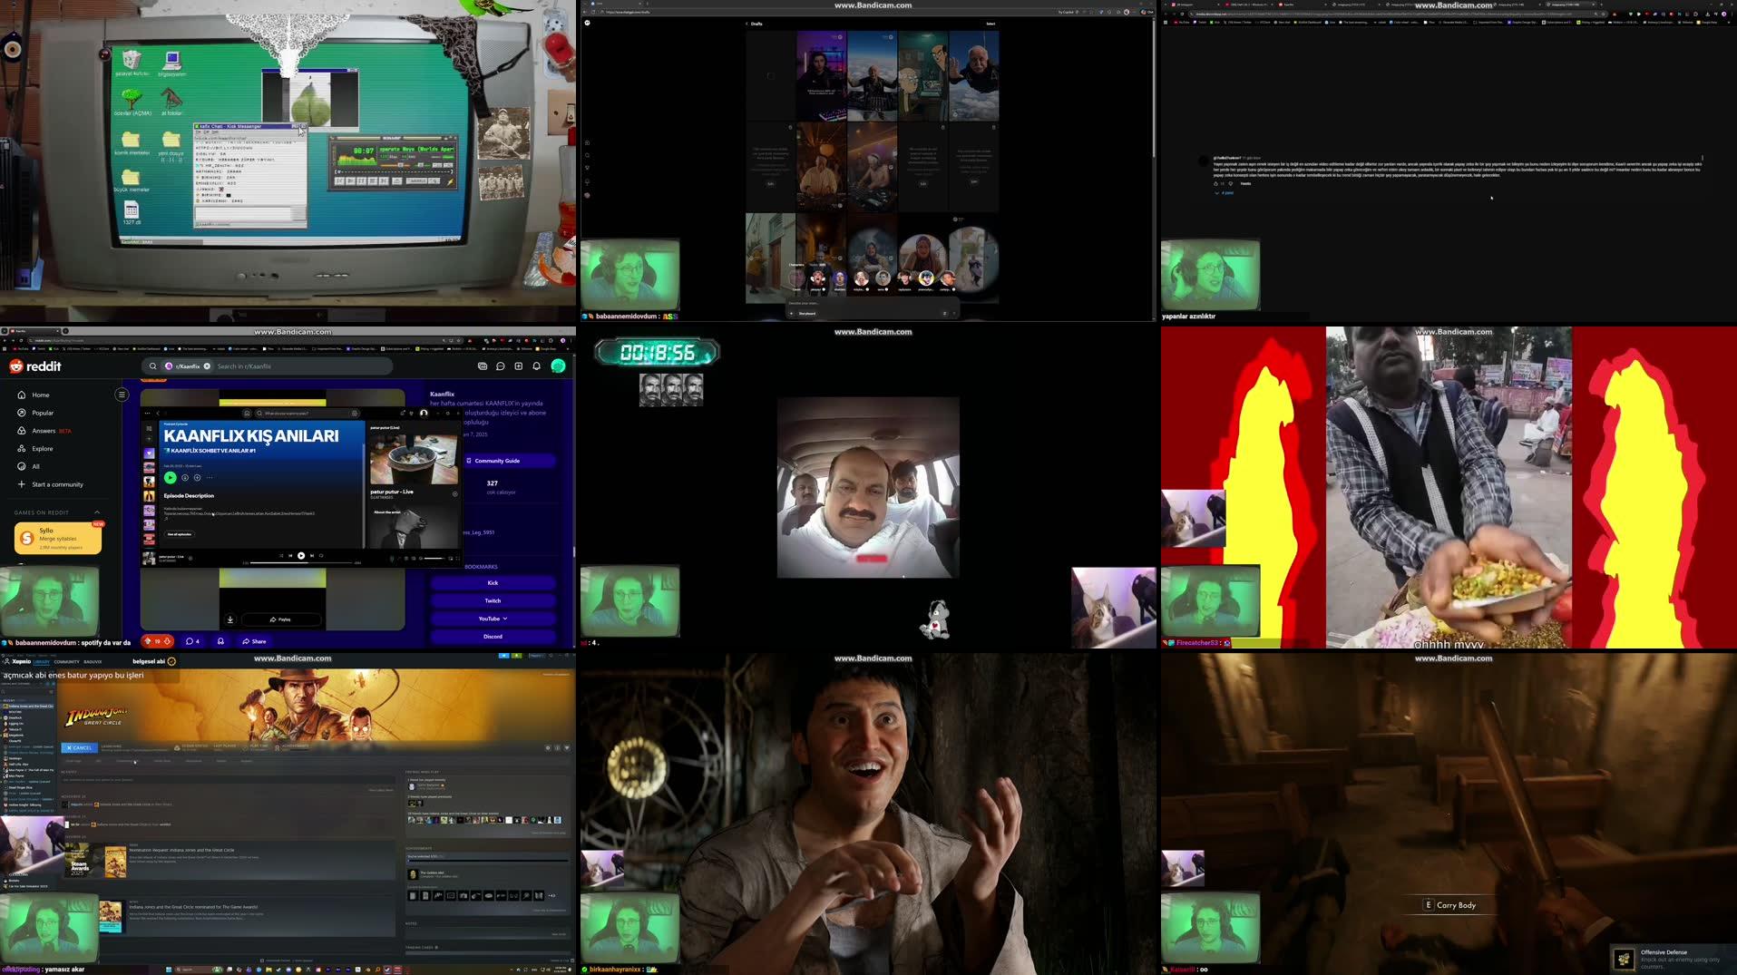Click the Create post icon on Reddit
Image resolution: width=1737 pixels, height=975 pixels.
519,366
